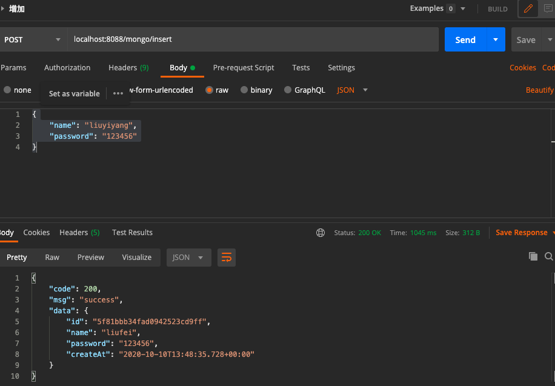Toggle line wrapping icon in response viewer
The image size is (555, 386).
pyautogui.click(x=226, y=257)
